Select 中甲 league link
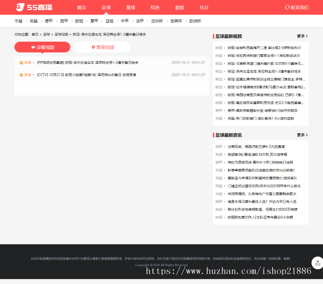The height and width of the screenshot is (284, 323). click(125, 21)
